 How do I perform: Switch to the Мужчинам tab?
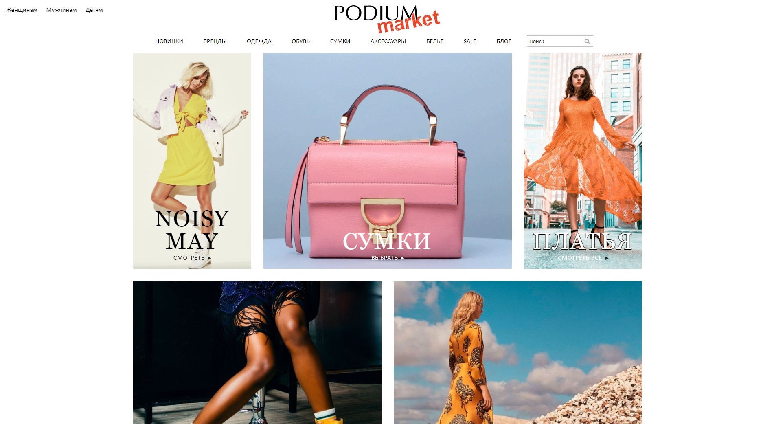pos(61,10)
